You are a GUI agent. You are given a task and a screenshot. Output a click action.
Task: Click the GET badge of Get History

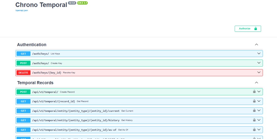24,120
